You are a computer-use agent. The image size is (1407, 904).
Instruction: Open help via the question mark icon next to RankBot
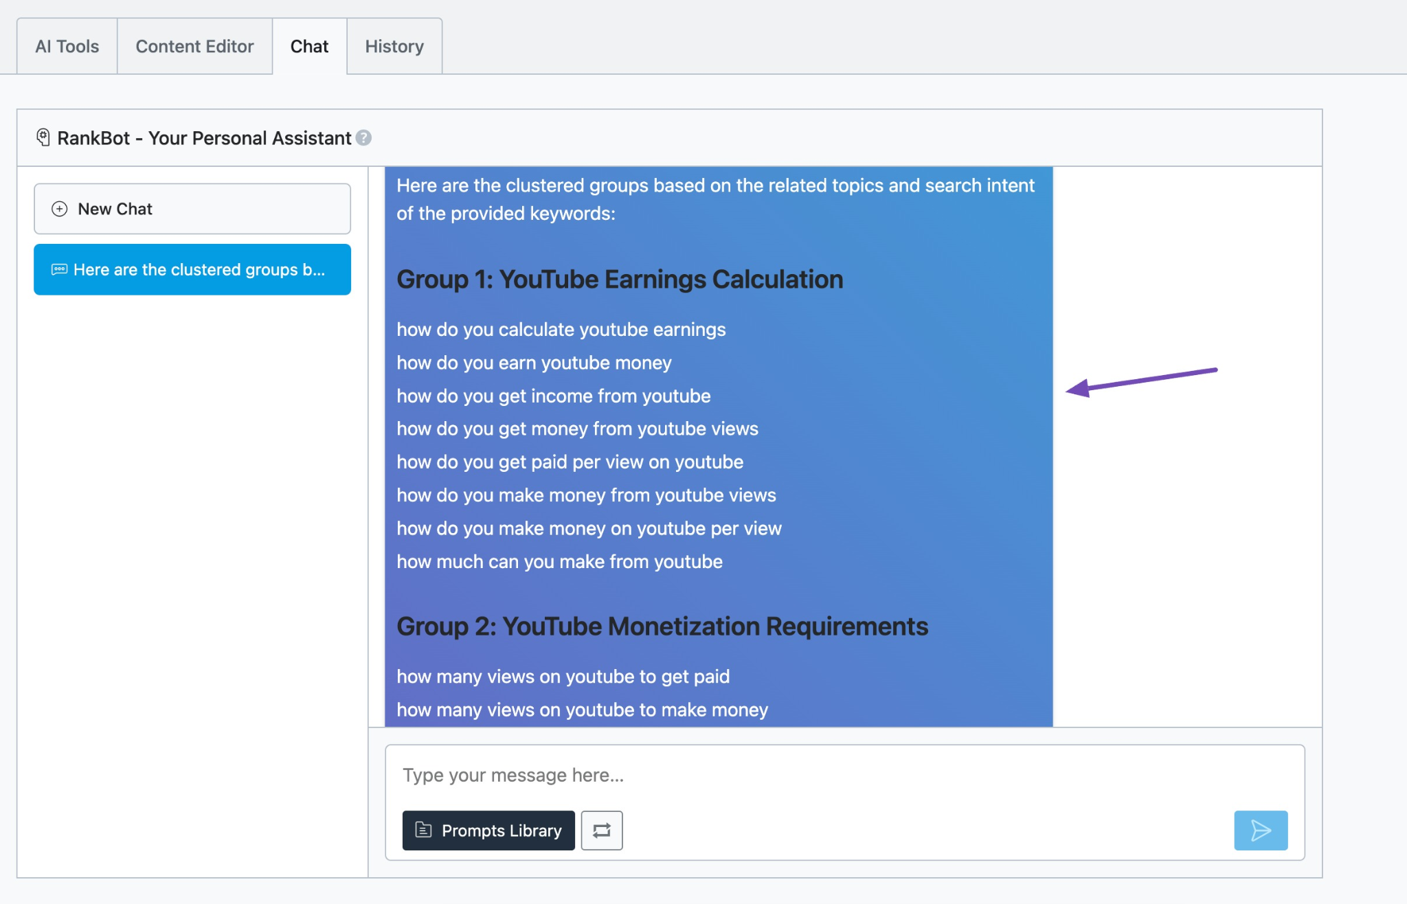tap(363, 139)
